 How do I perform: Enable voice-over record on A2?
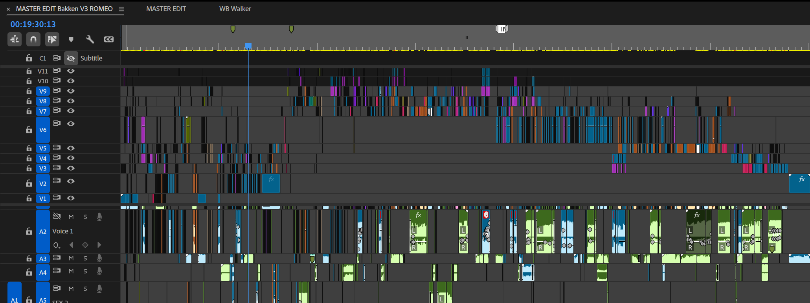99,217
